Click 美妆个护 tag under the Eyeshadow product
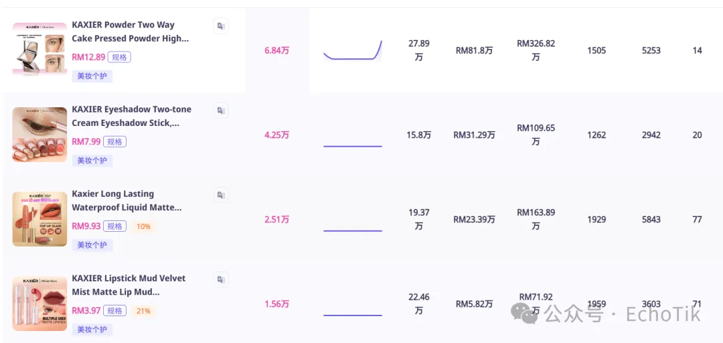Image resolution: width=723 pixels, height=343 pixels. [92, 161]
